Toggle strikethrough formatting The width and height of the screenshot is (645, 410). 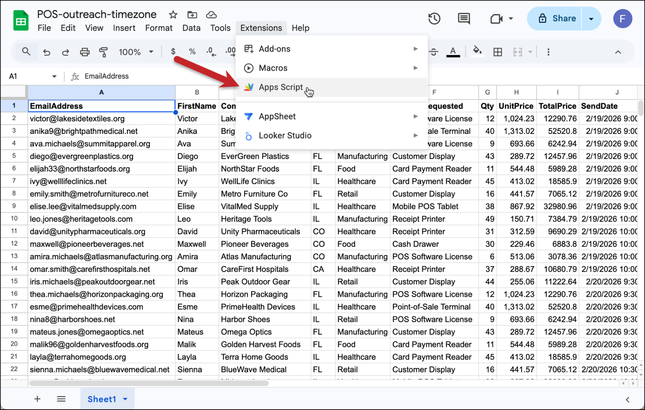coord(434,52)
